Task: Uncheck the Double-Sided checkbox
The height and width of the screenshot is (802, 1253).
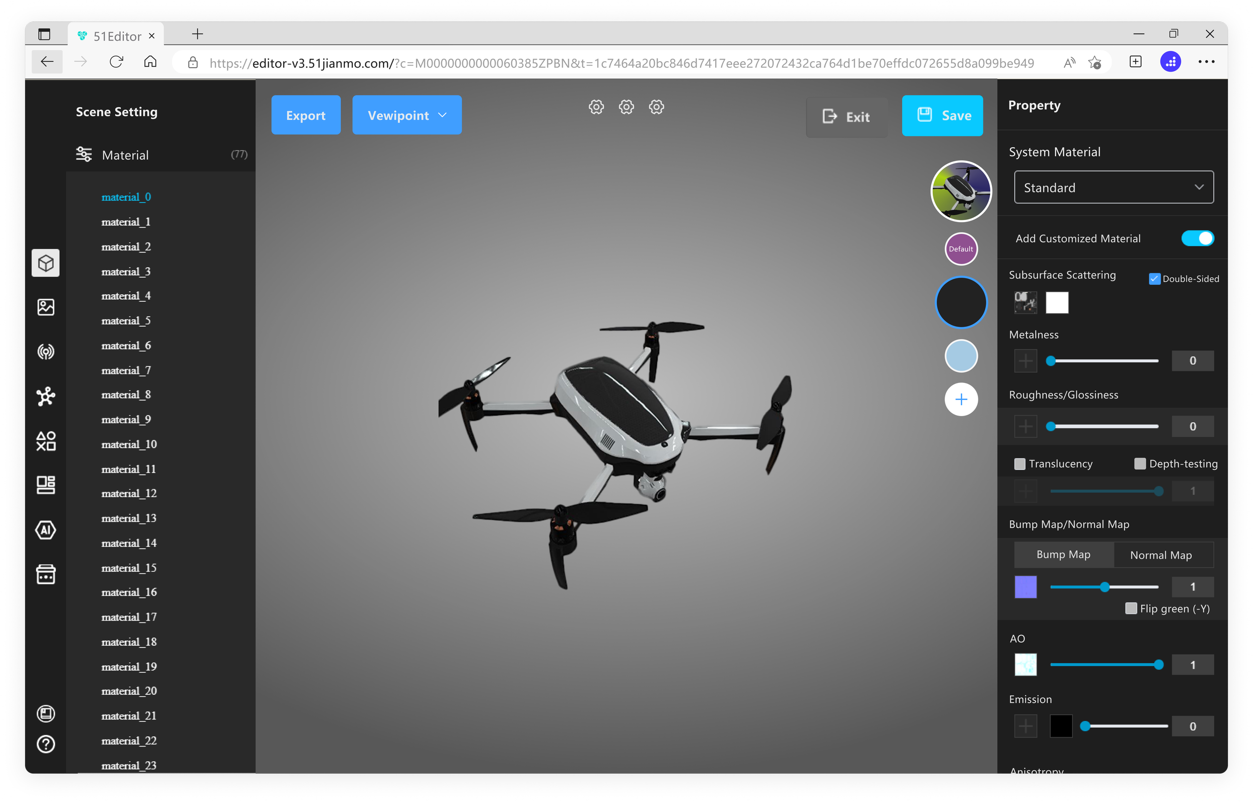Action: click(x=1154, y=279)
